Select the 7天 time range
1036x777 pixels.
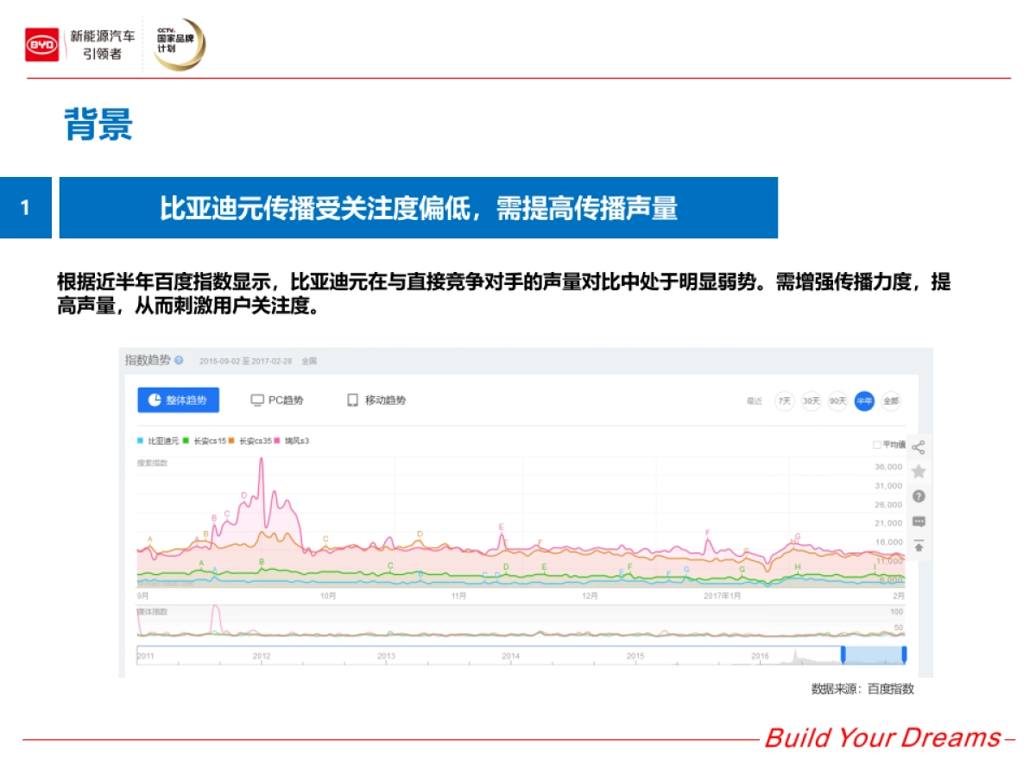(x=784, y=401)
